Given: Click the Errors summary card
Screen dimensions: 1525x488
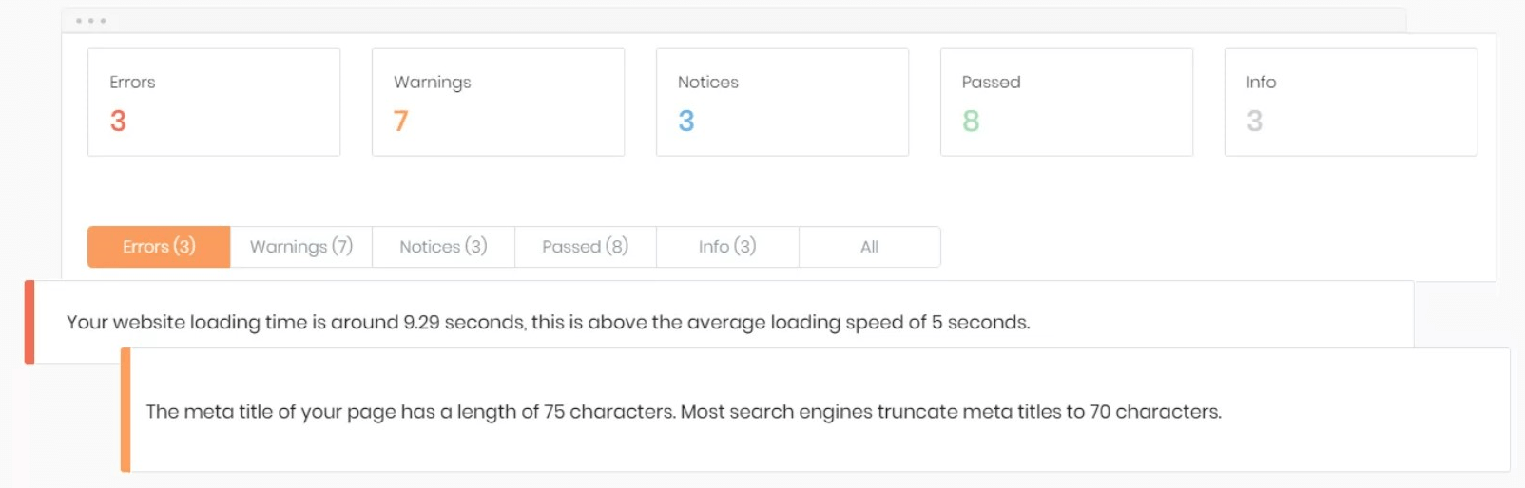Looking at the screenshot, I should (x=214, y=103).
